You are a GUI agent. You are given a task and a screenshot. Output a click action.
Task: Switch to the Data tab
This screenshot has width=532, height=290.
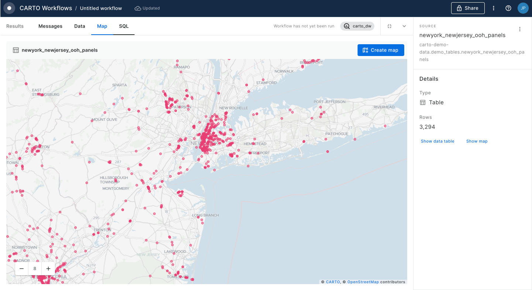[x=80, y=26]
